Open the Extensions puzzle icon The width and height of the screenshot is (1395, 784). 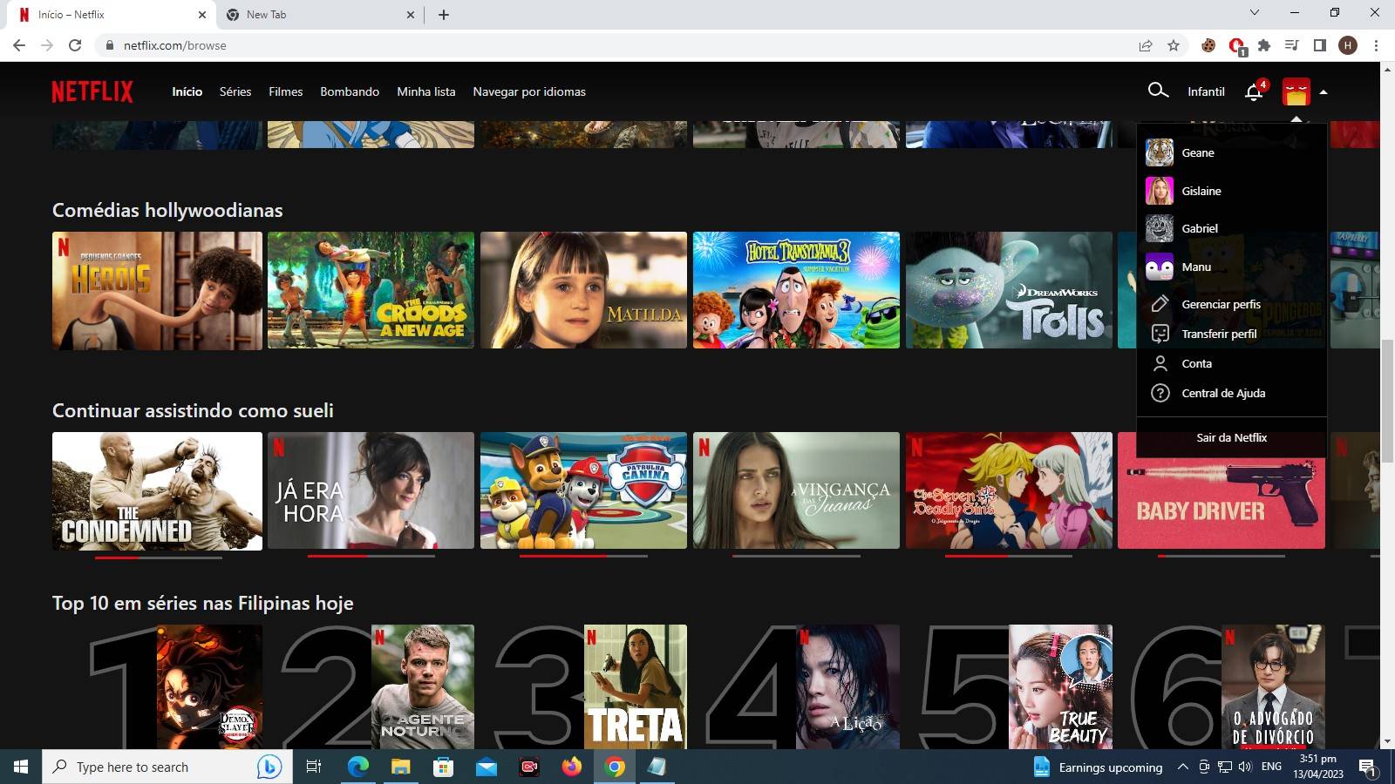1264,45
